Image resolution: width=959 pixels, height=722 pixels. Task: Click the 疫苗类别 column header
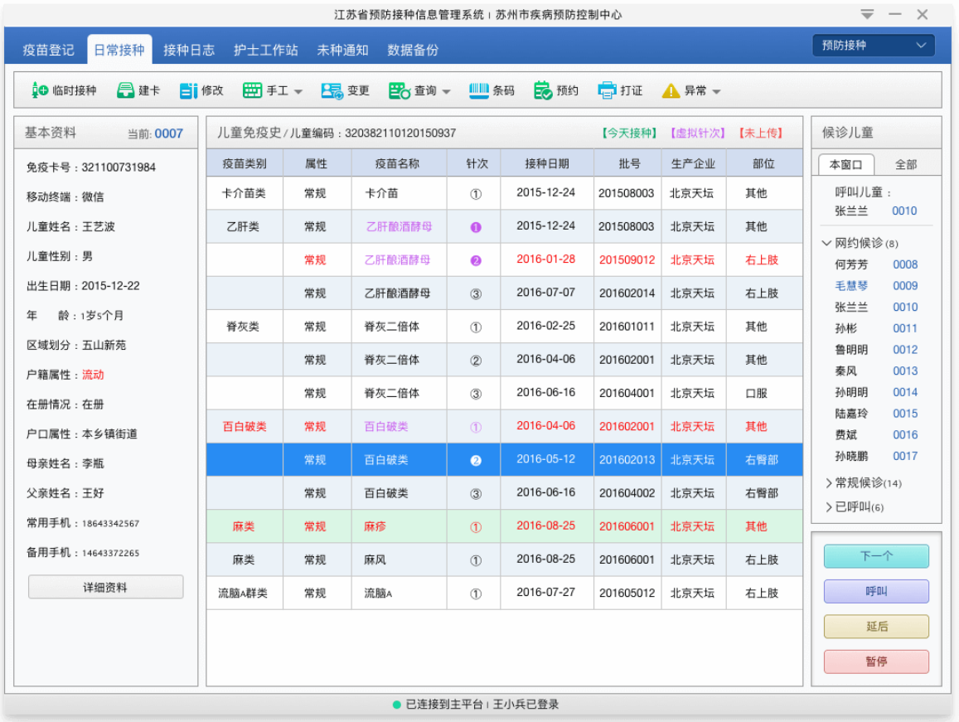point(245,163)
